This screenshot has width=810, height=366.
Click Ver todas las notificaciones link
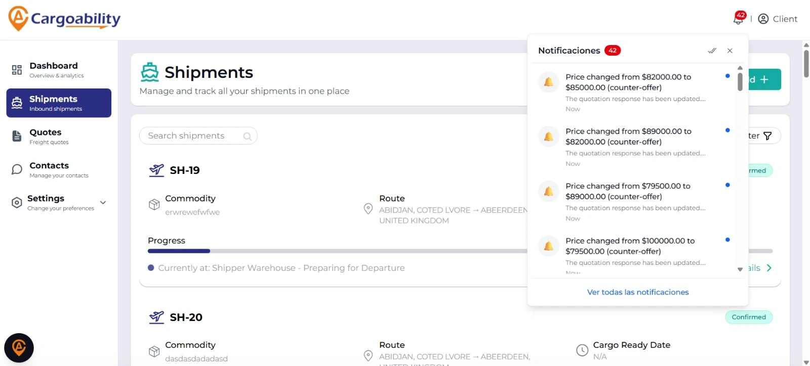pos(637,292)
